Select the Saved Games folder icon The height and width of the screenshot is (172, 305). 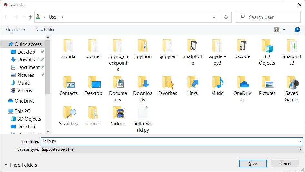click(x=292, y=83)
